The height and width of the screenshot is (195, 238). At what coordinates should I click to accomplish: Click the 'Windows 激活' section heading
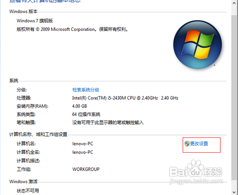tap(23, 181)
